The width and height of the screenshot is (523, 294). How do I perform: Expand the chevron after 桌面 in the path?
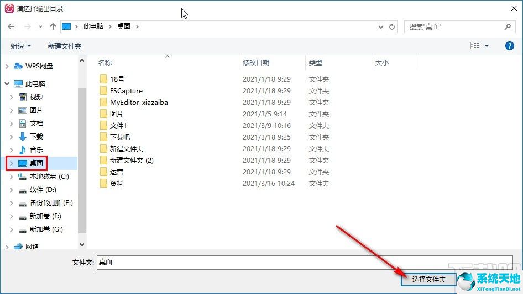(137, 26)
